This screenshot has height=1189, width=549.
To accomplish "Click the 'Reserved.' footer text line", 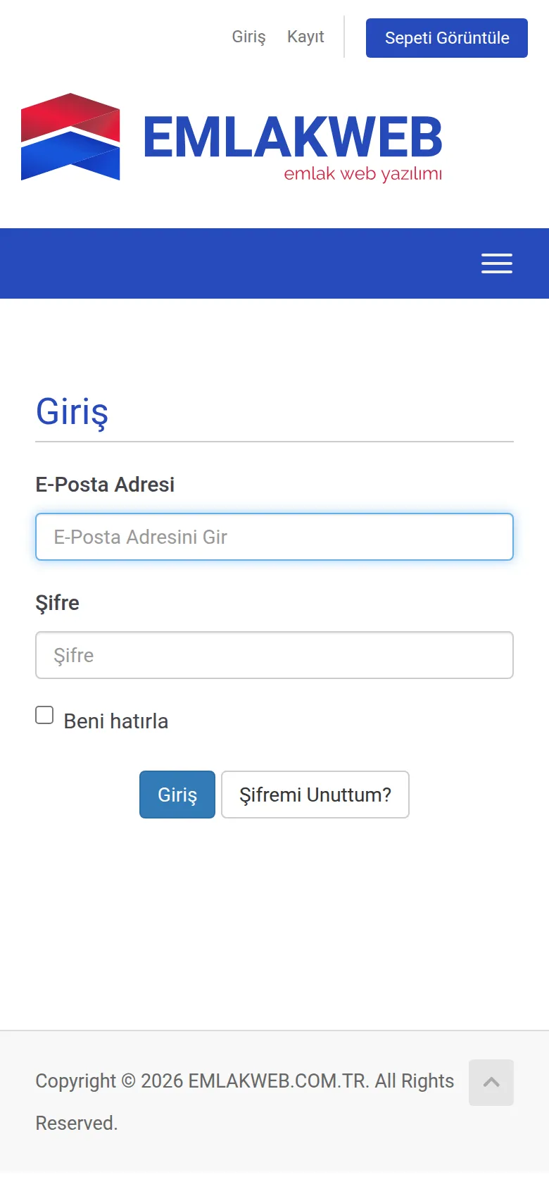I will coord(77,1123).
